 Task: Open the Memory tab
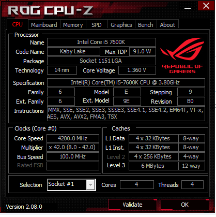pos(73,25)
